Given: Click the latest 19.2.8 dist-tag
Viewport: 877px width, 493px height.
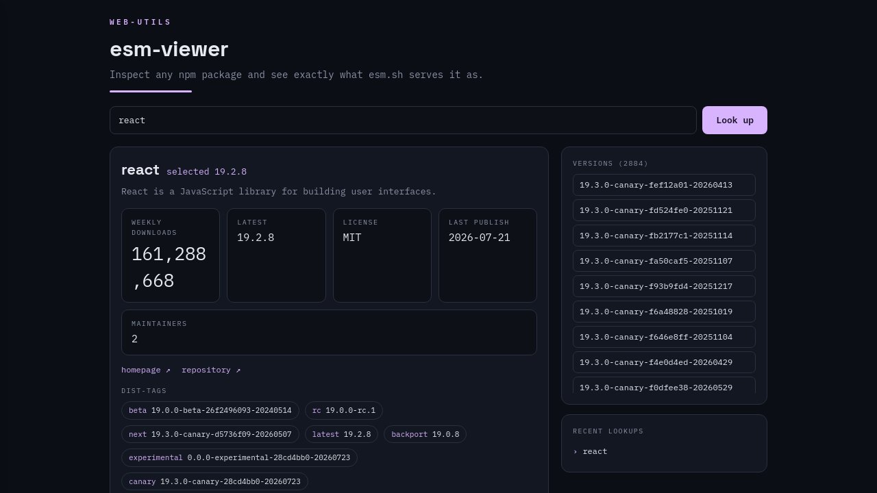Looking at the screenshot, I should (x=341, y=434).
